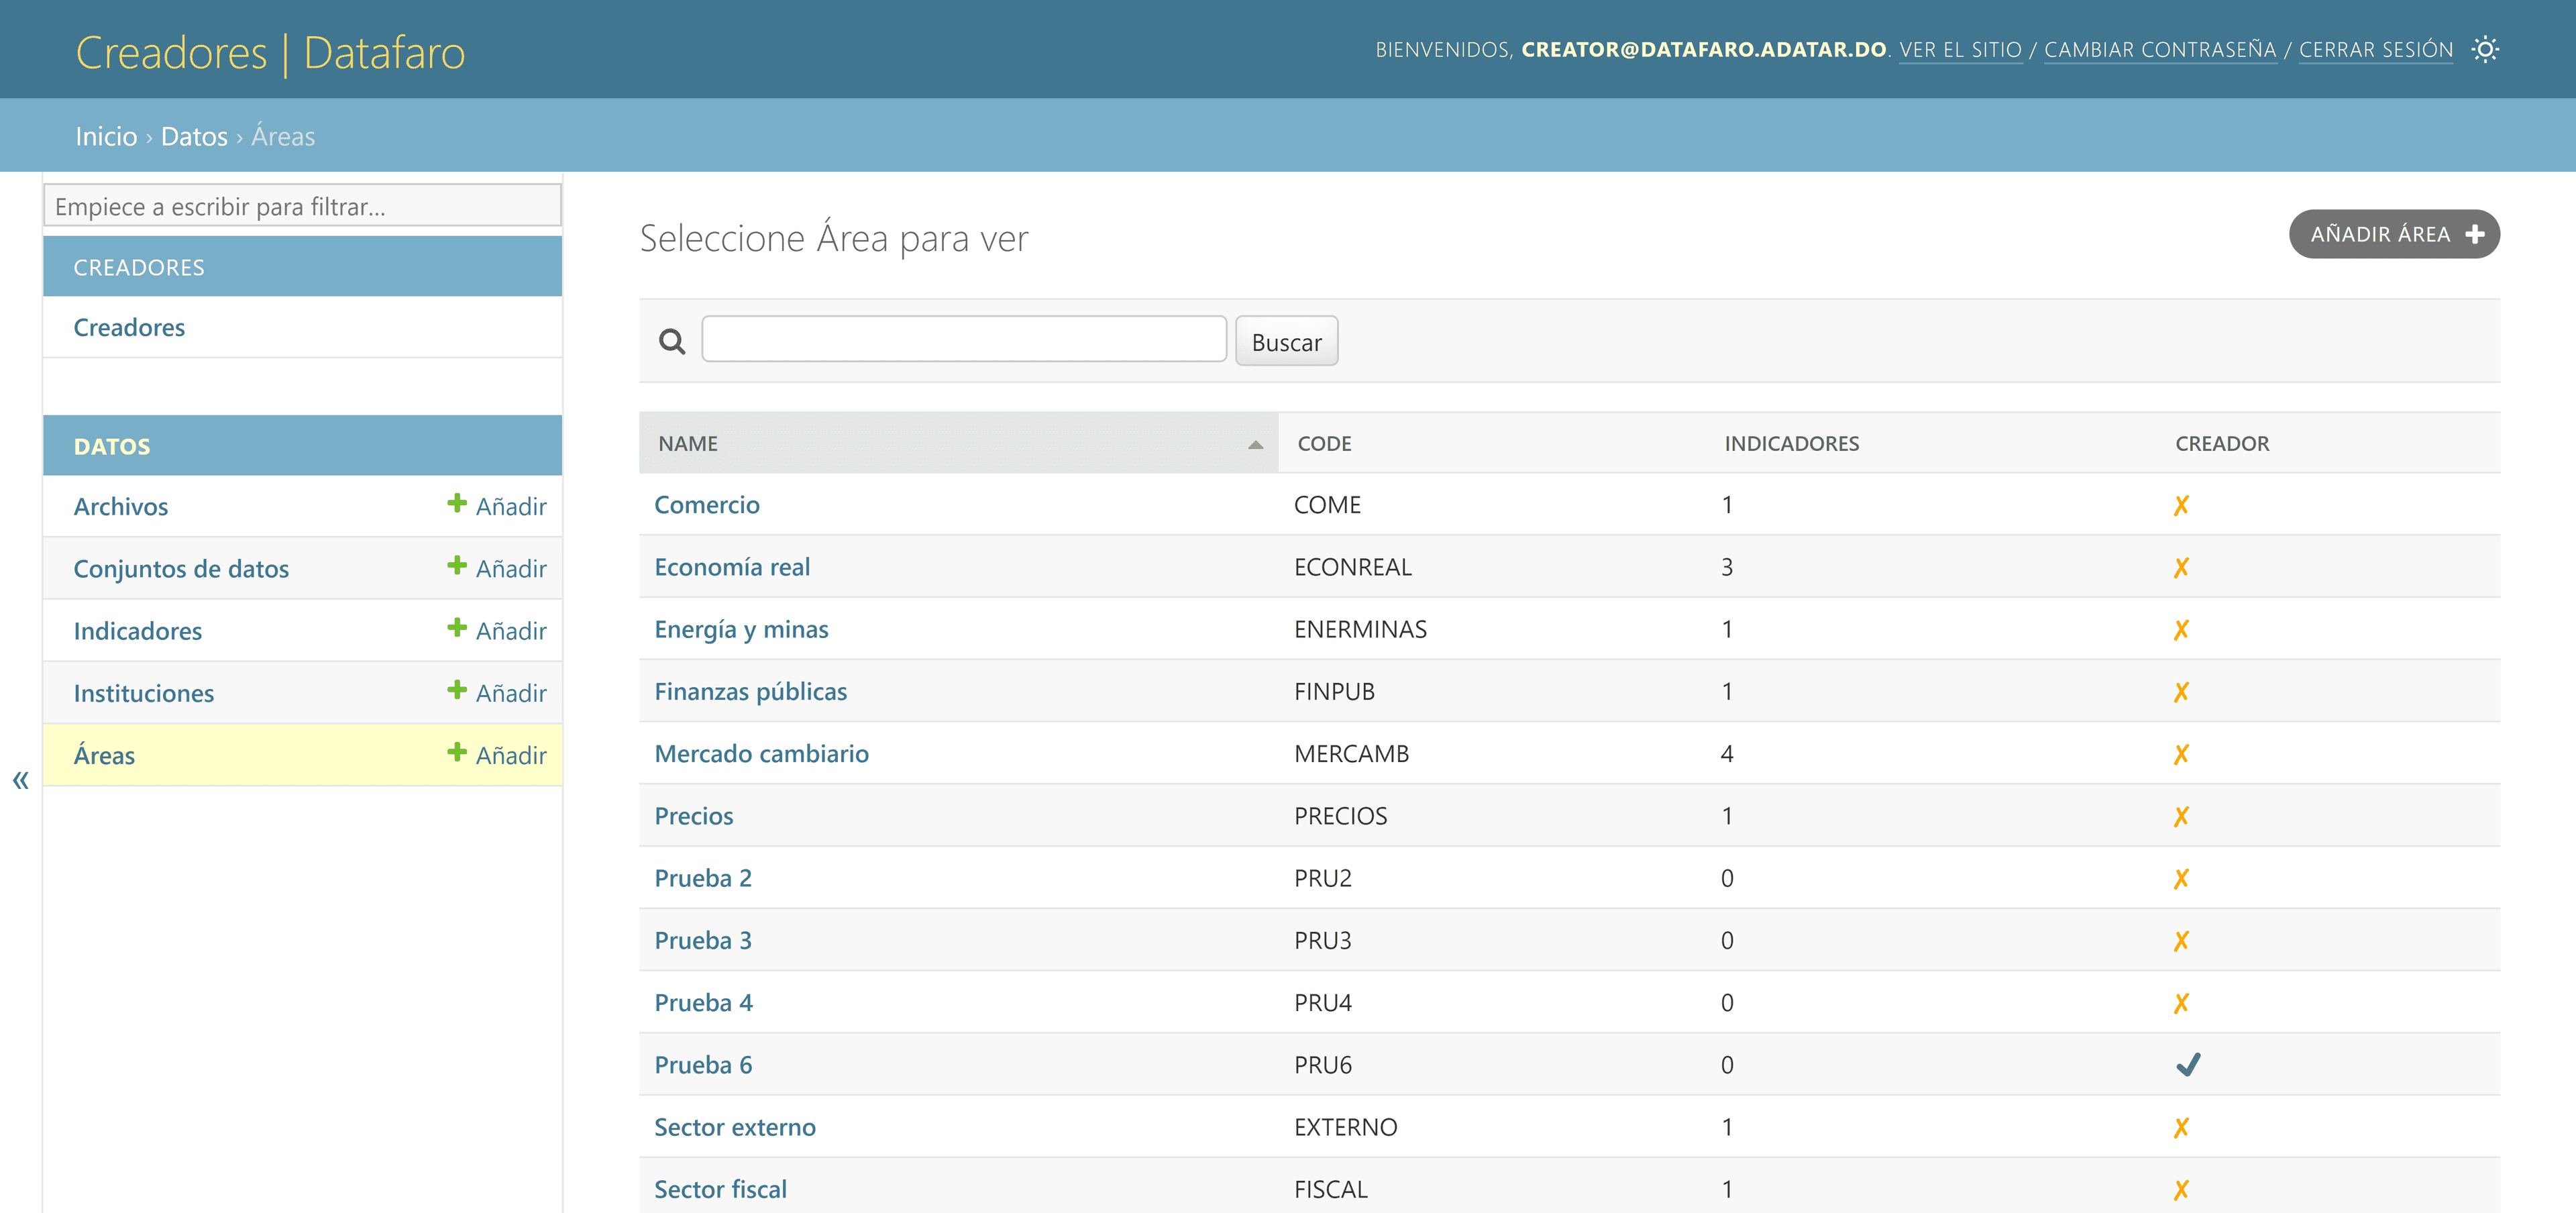Click Cambiar contraseña link
The image size is (2576, 1213).
pos(2160,49)
